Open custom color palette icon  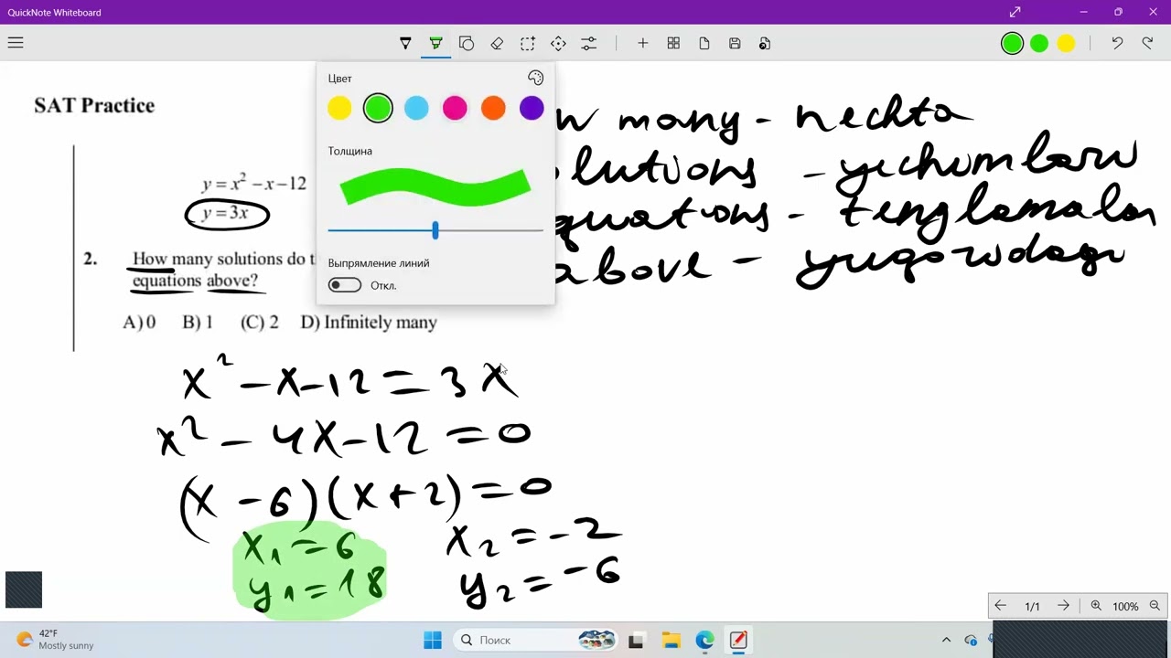click(536, 79)
